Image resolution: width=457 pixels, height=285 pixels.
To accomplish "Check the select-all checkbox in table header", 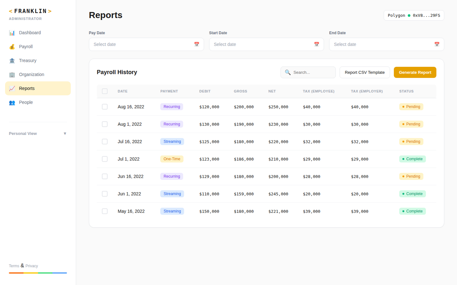I will click(105, 91).
